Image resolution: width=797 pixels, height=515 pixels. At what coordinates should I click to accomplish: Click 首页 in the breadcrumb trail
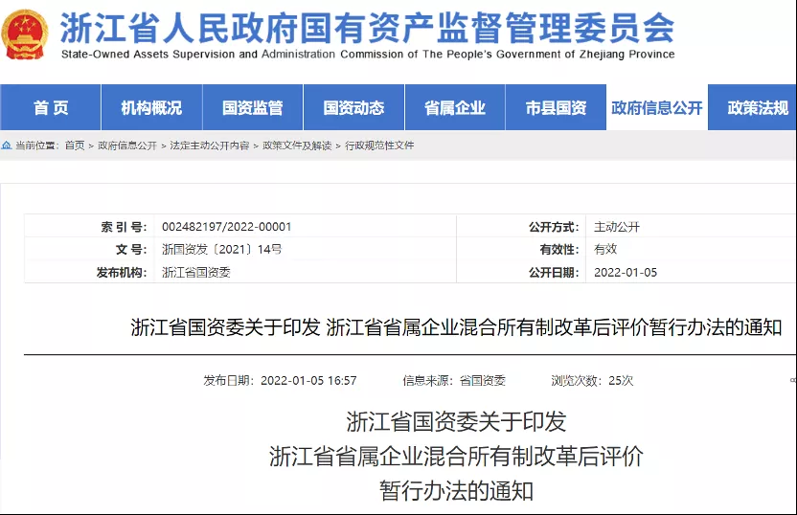tap(75, 146)
